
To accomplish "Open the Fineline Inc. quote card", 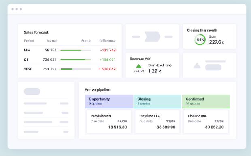I will tap(206, 122).
